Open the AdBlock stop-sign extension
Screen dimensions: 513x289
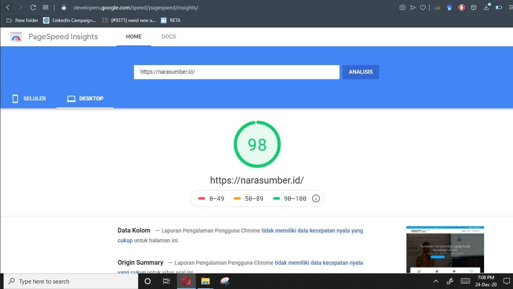point(461,7)
